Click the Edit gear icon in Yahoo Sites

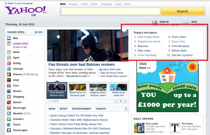click(x=36, y=32)
